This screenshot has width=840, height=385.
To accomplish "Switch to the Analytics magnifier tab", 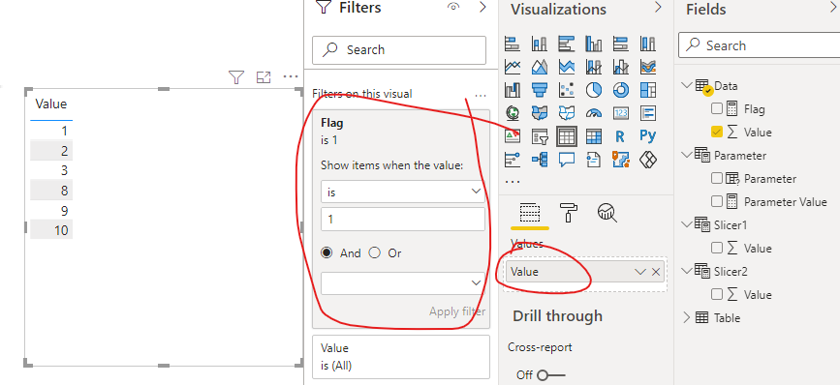I will (607, 213).
